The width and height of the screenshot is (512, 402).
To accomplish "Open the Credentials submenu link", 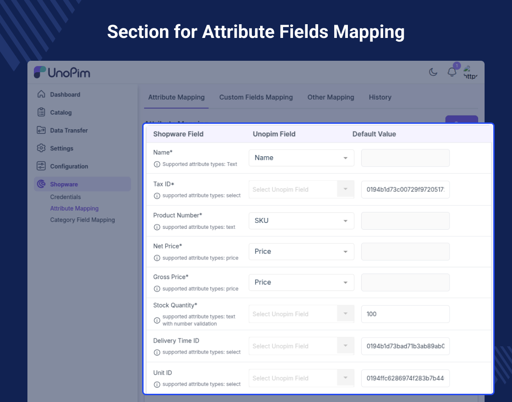I will click(65, 197).
